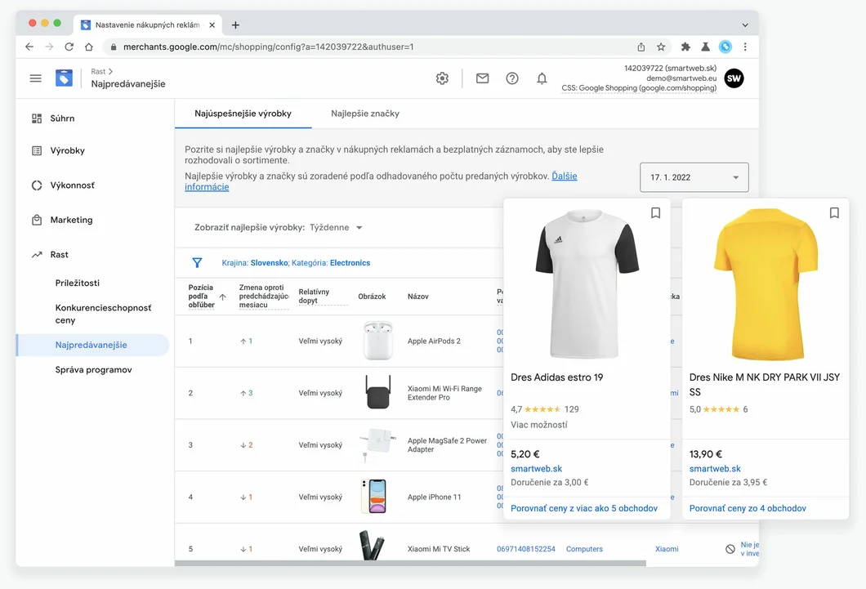This screenshot has width=866, height=589.
Task: Click the Xiaomi brand link
Action: click(667, 549)
